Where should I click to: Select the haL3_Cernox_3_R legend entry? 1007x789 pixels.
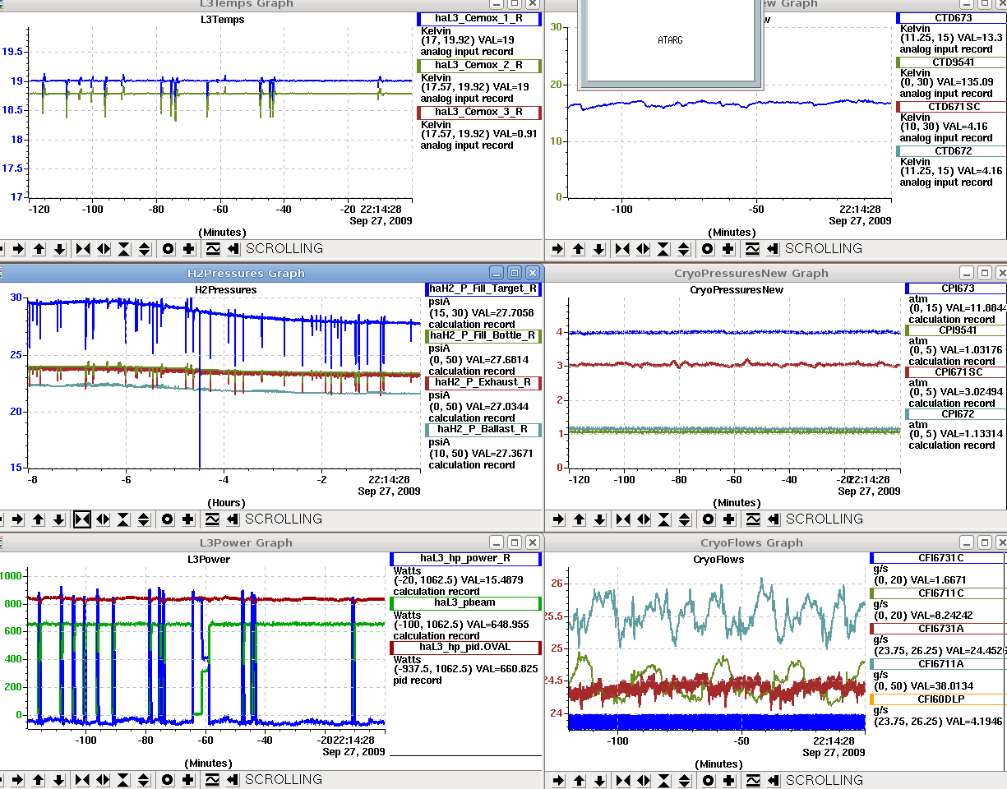point(479,113)
